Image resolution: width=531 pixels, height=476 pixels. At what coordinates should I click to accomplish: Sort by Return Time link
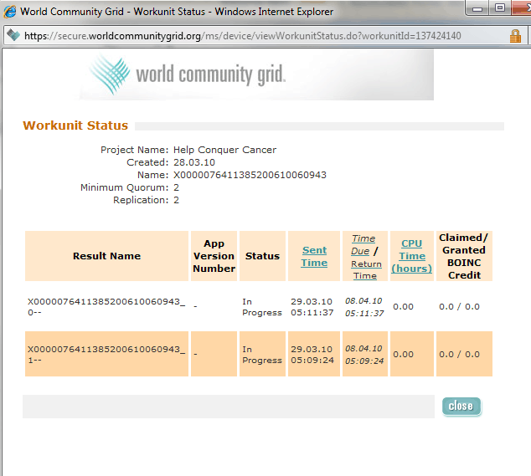coord(366,269)
